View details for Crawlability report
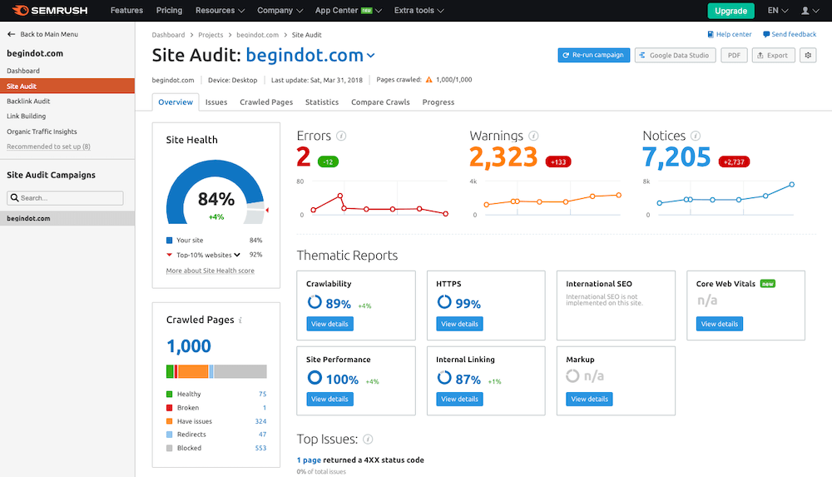 (329, 324)
